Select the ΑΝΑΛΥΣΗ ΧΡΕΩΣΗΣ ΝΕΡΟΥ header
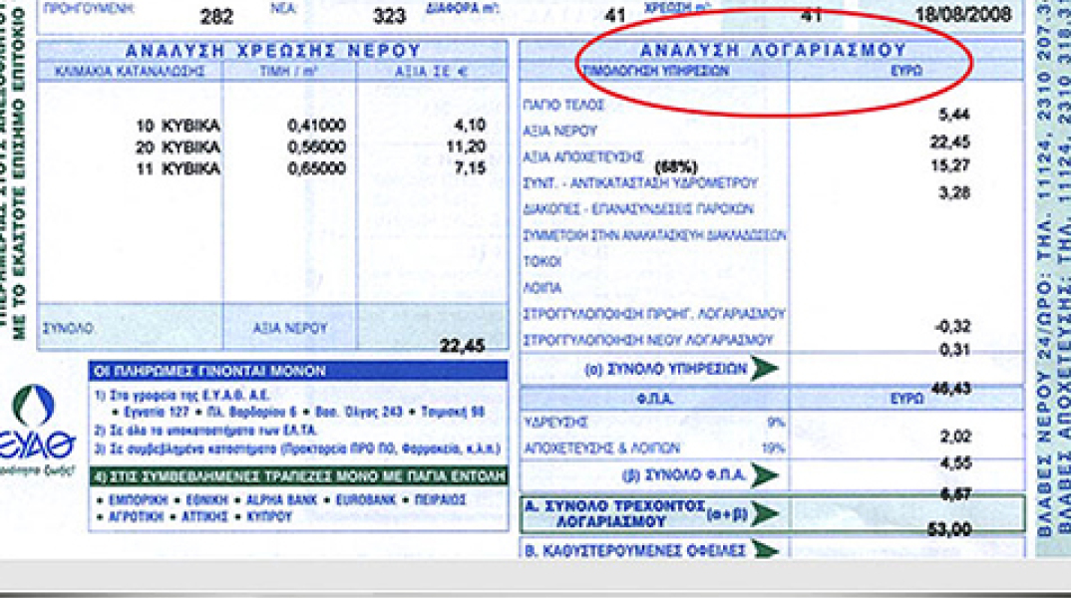 pos(272,51)
